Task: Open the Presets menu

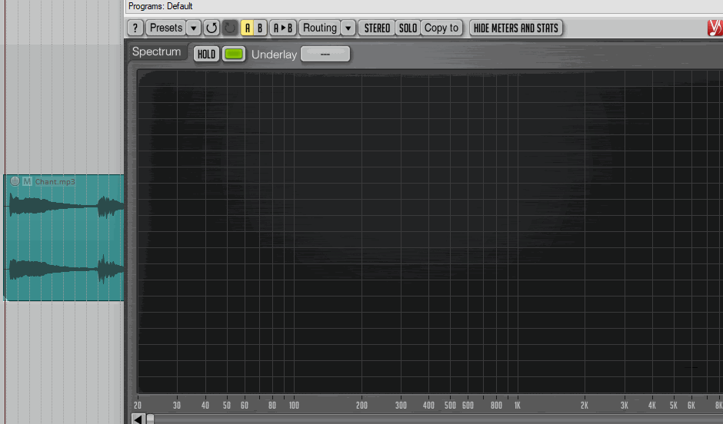Action: click(165, 28)
